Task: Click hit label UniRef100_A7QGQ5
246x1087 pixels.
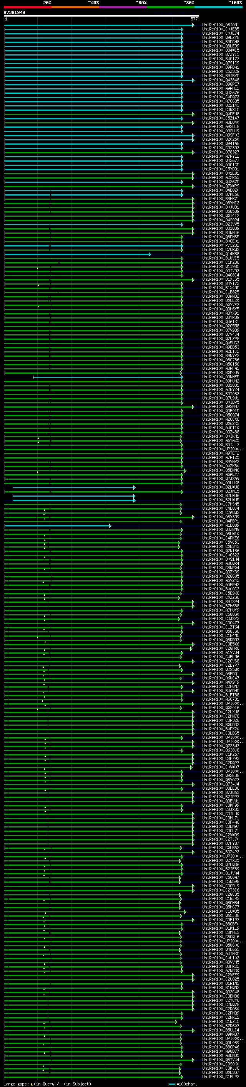Action: tap(220, 101)
